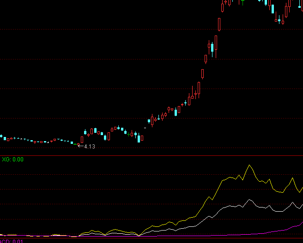The width and height of the screenshot is (303, 243).
Task: Click the highest peak of the white line
Action: [x=250, y=200]
